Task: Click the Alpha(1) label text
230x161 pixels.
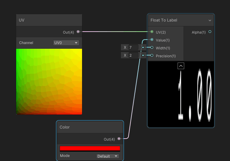Action: click(x=199, y=32)
